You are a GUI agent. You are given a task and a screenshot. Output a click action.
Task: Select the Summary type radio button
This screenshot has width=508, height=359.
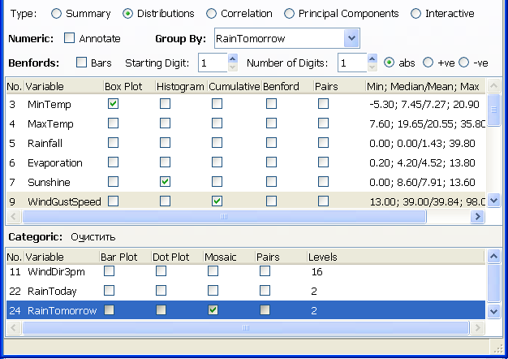pos(56,14)
